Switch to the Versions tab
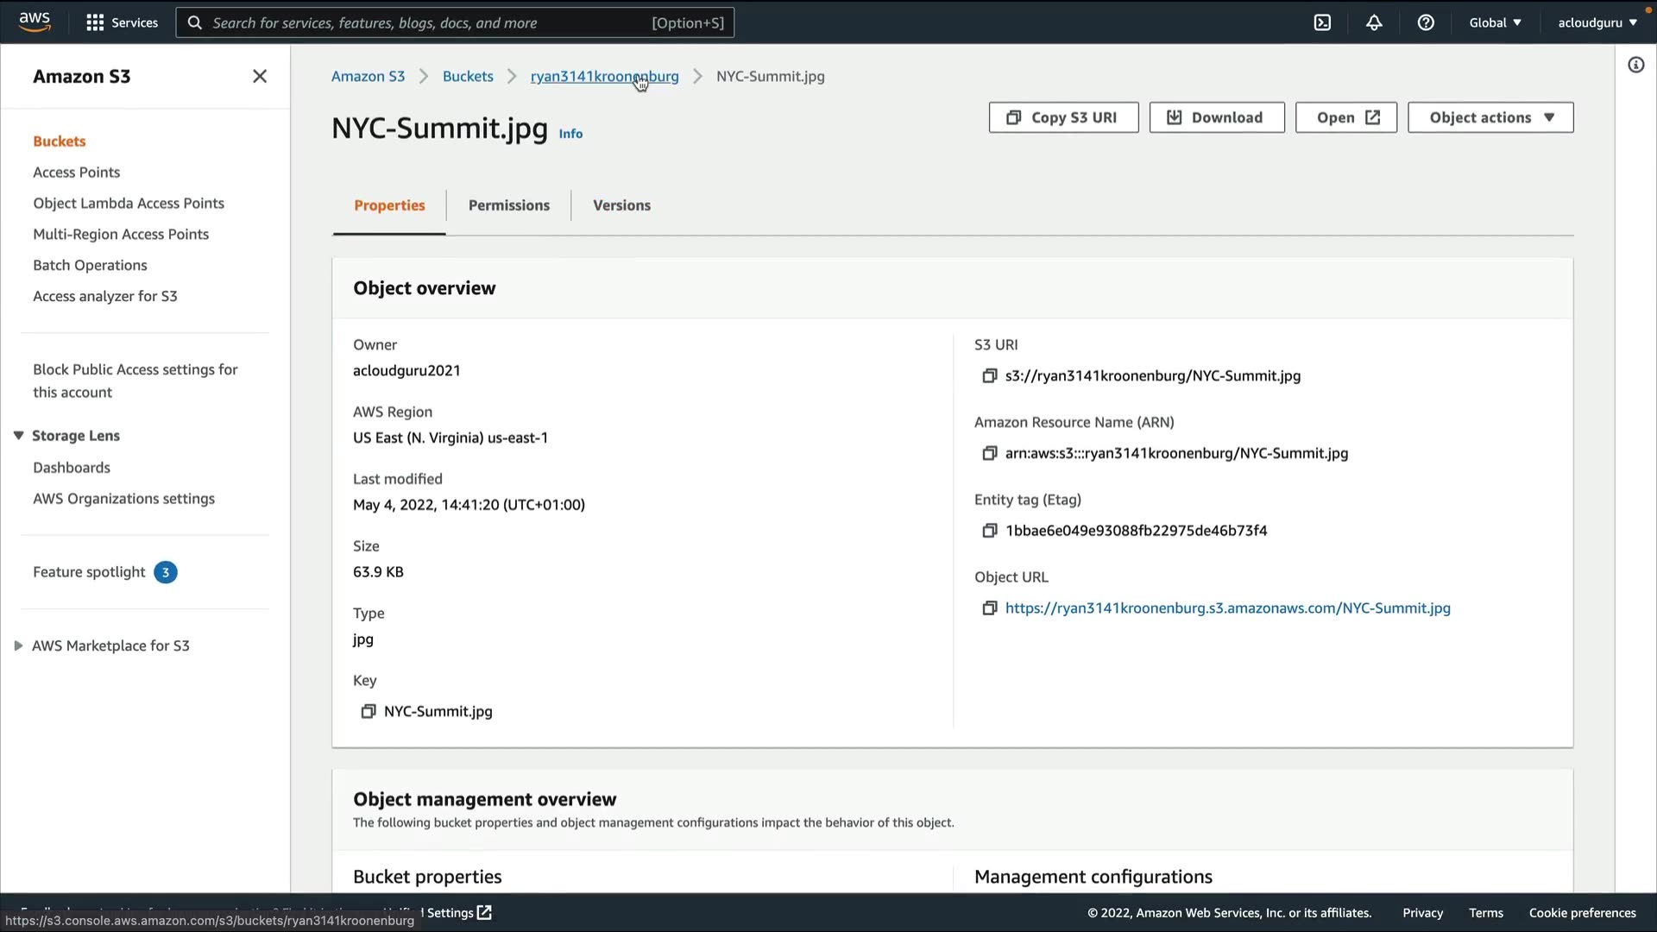Viewport: 1657px width, 932px height. pos(621,205)
